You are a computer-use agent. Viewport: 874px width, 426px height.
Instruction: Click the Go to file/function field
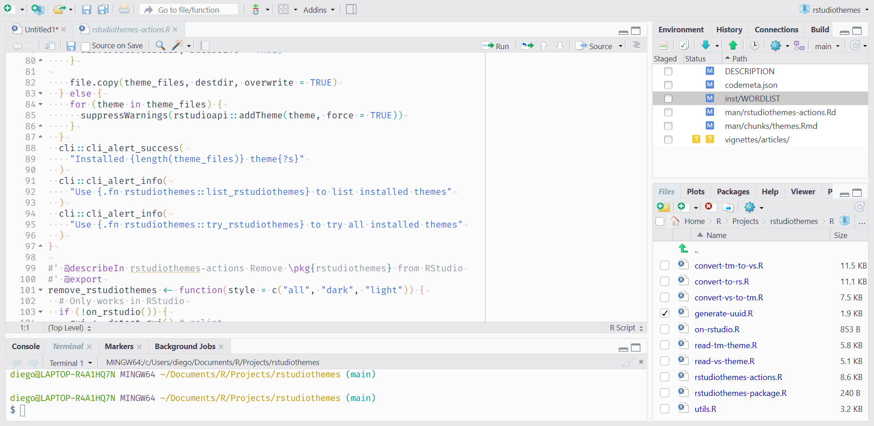coord(188,10)
